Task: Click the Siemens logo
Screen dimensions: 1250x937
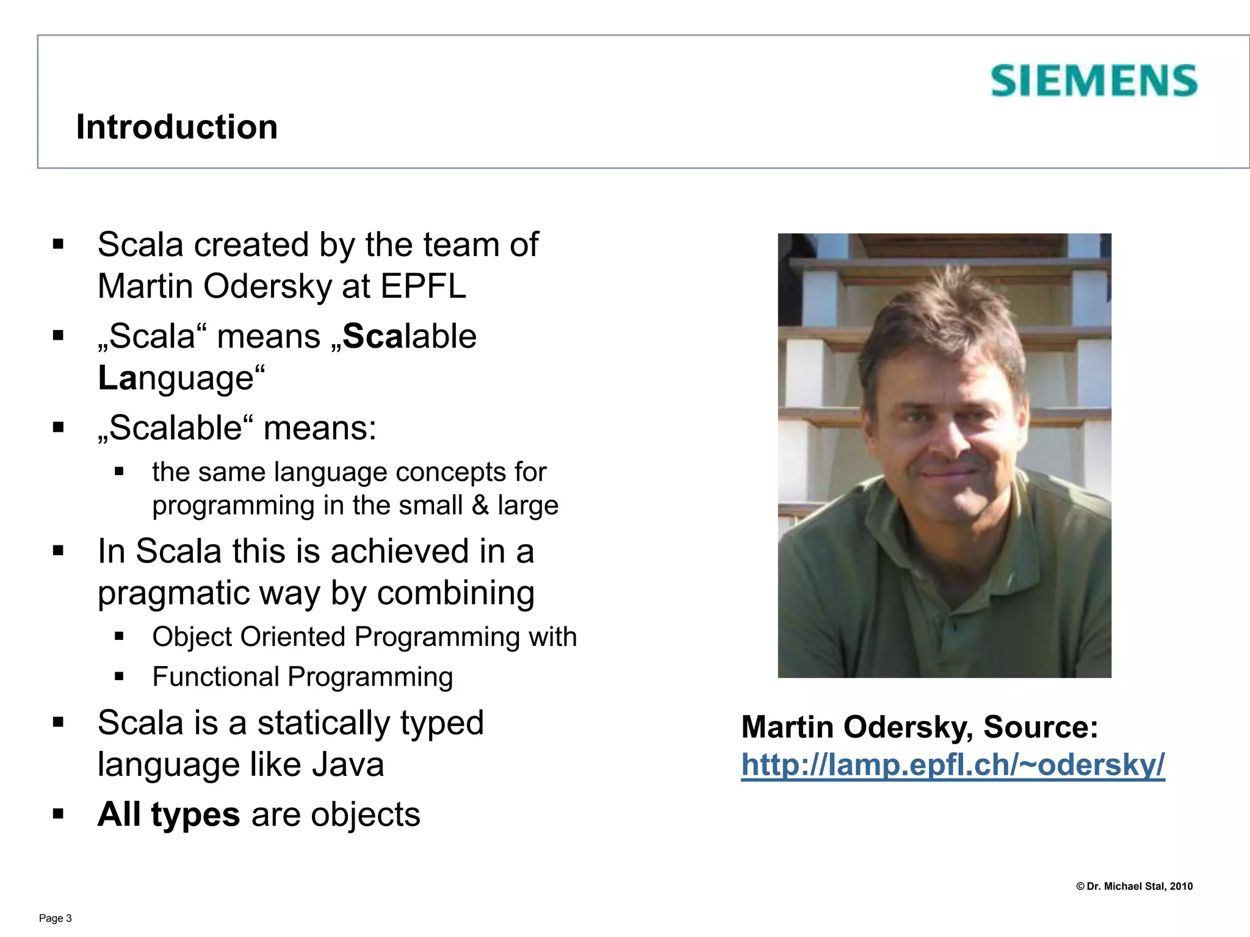Action: (1093, 81)
